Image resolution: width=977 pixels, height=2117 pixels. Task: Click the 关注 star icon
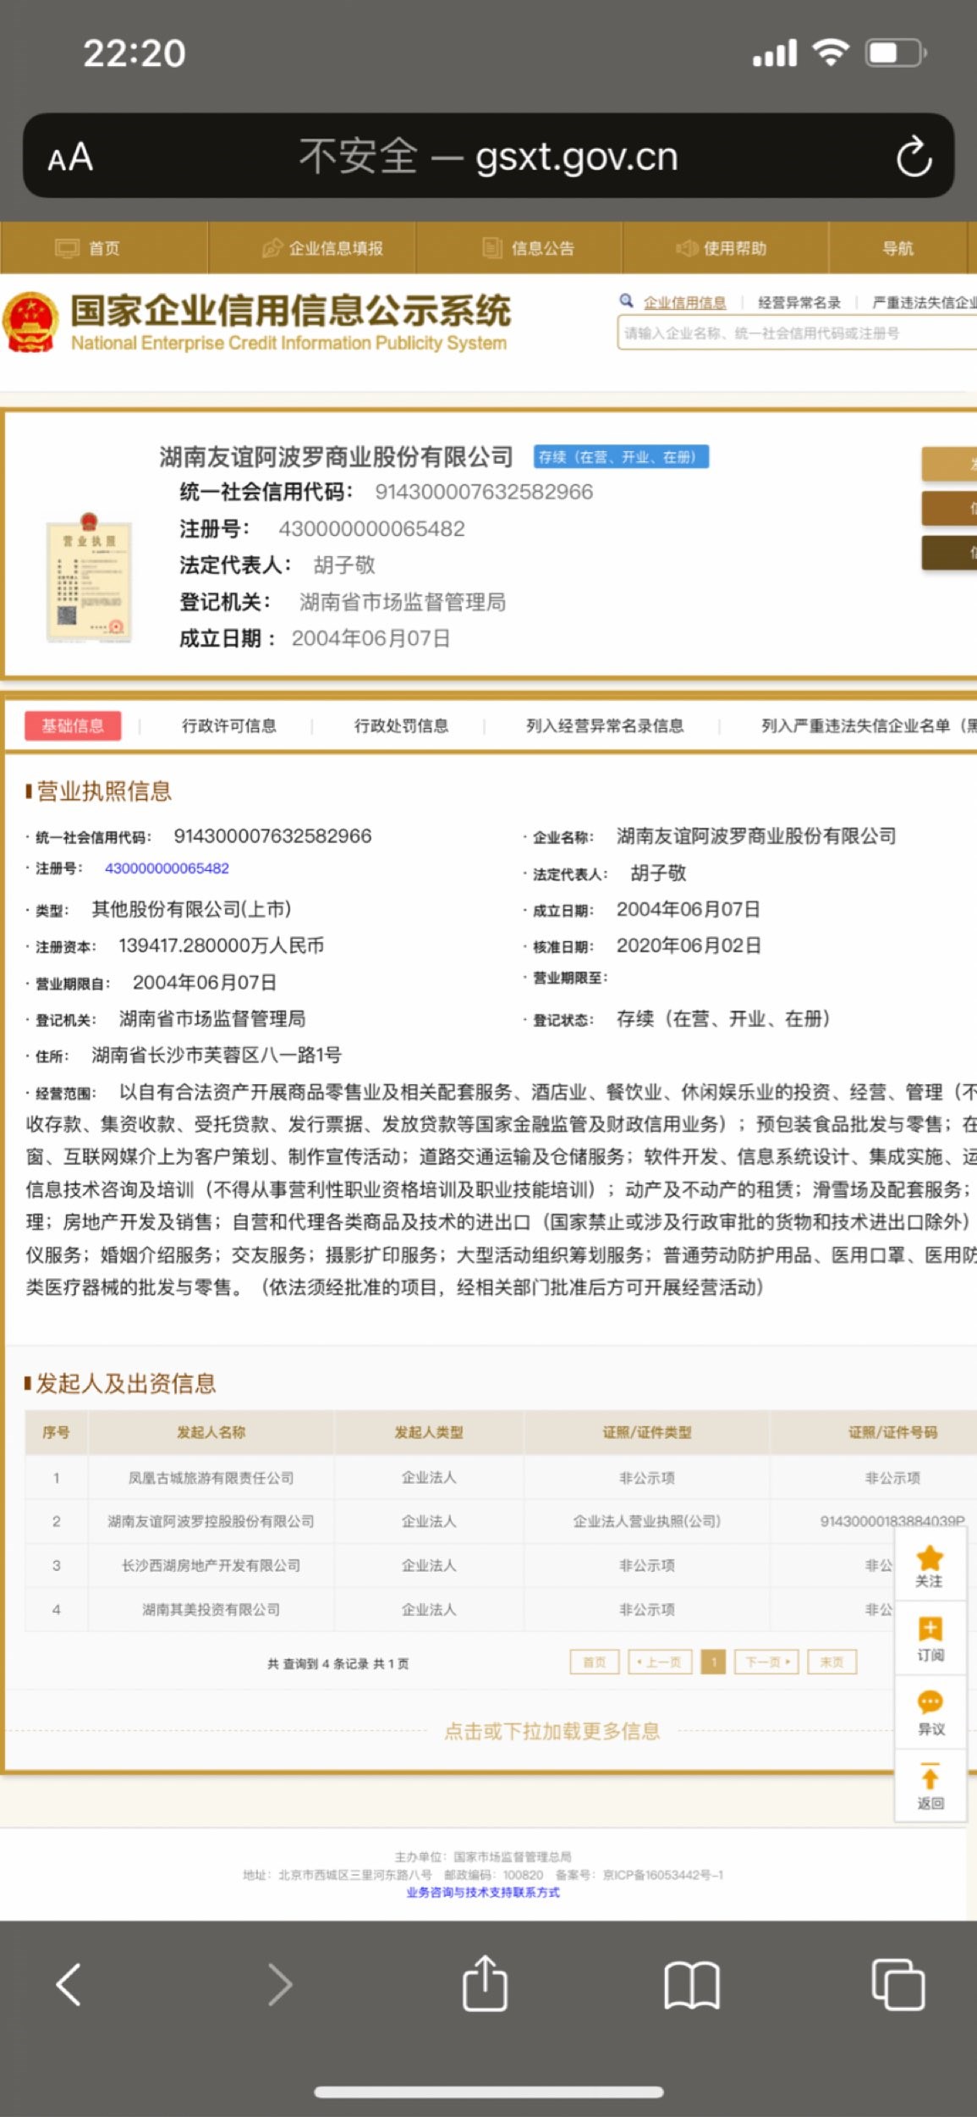[x=930, y=1565]
